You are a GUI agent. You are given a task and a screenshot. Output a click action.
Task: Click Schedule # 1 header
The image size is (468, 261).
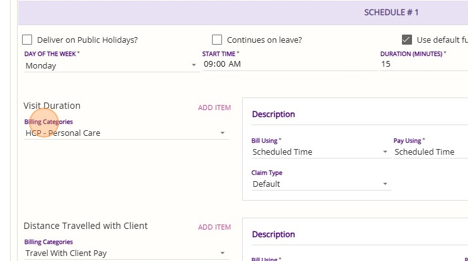391,13
